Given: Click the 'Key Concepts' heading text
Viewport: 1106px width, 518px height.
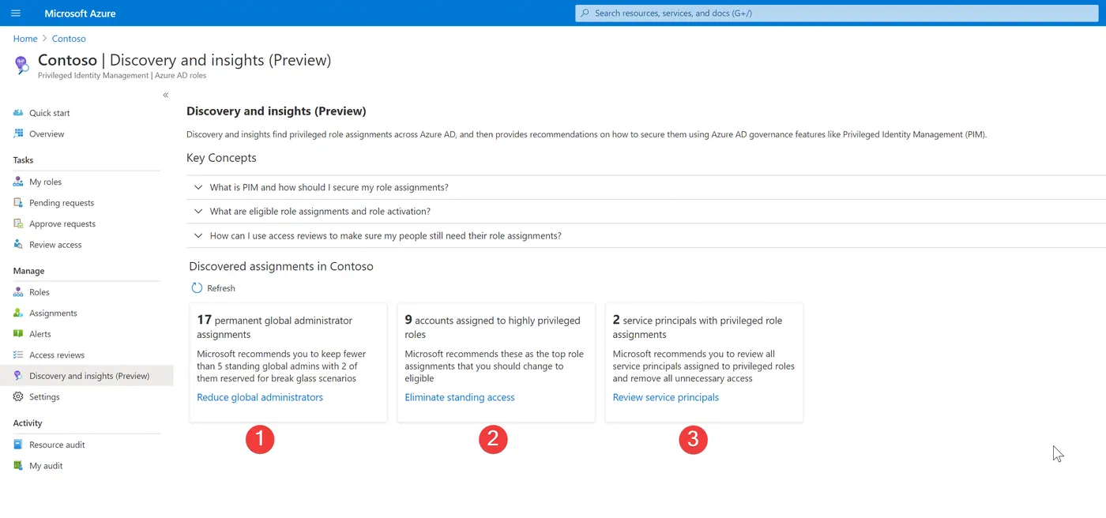Looking at the screenshot, I should click(221, 158).
